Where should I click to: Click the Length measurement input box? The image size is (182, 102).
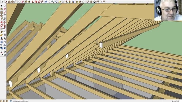(179, 101)
